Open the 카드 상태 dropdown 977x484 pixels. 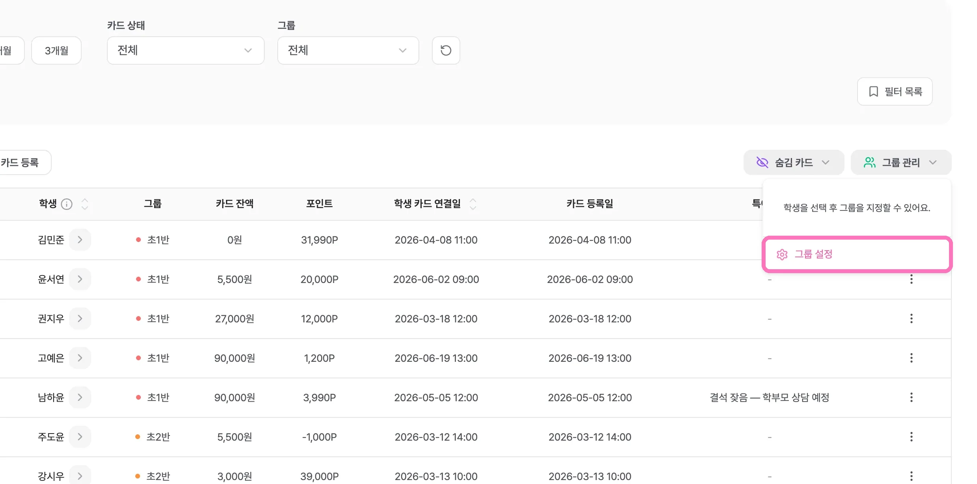[185, 50]
